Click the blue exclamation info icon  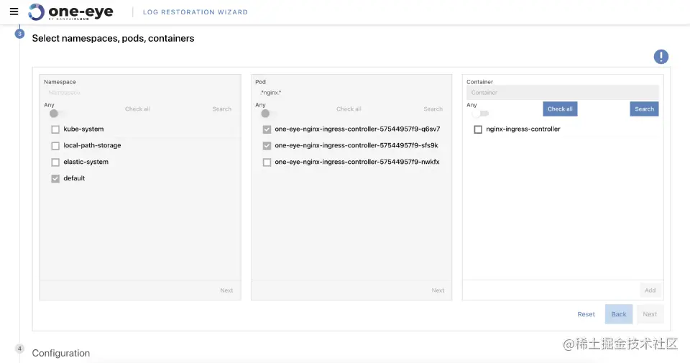661,57
